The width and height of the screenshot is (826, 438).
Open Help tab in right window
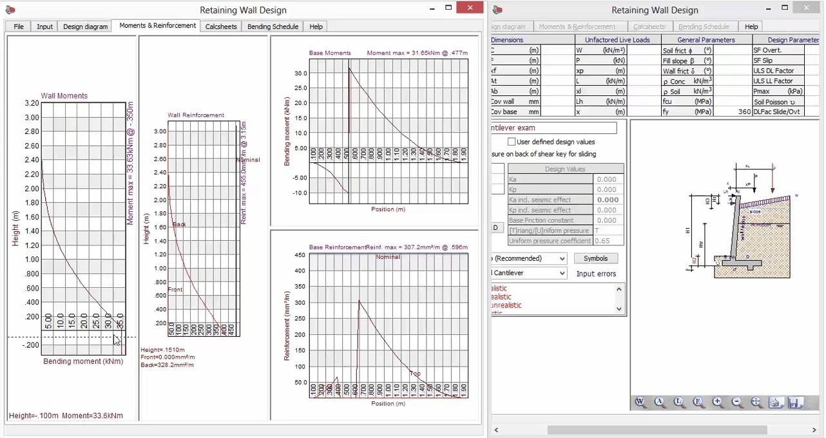click(751, 26)
